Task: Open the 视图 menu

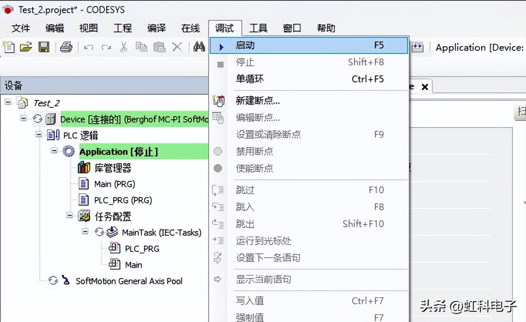Action: pos(89,28)
